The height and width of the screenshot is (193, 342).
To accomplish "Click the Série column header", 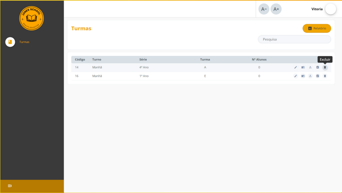I will (x=143, y=59).
